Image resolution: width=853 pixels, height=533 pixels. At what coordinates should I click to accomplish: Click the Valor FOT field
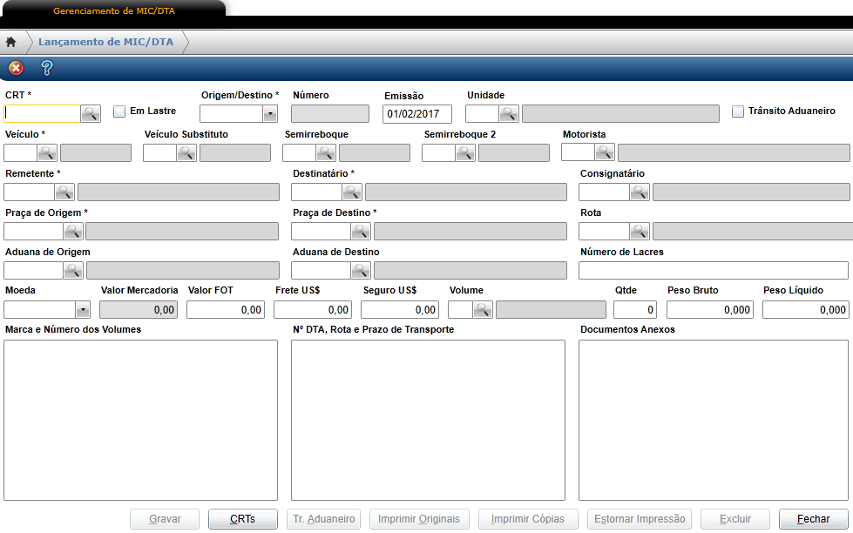point(226,309)
